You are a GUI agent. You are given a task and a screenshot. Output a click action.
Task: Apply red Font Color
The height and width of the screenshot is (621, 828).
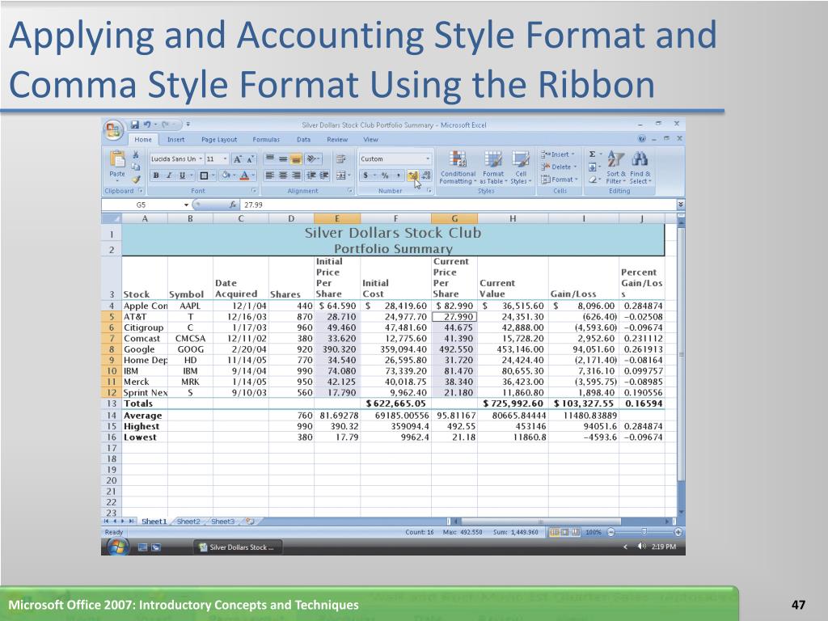pyautogui.click(x=244, y=175)
